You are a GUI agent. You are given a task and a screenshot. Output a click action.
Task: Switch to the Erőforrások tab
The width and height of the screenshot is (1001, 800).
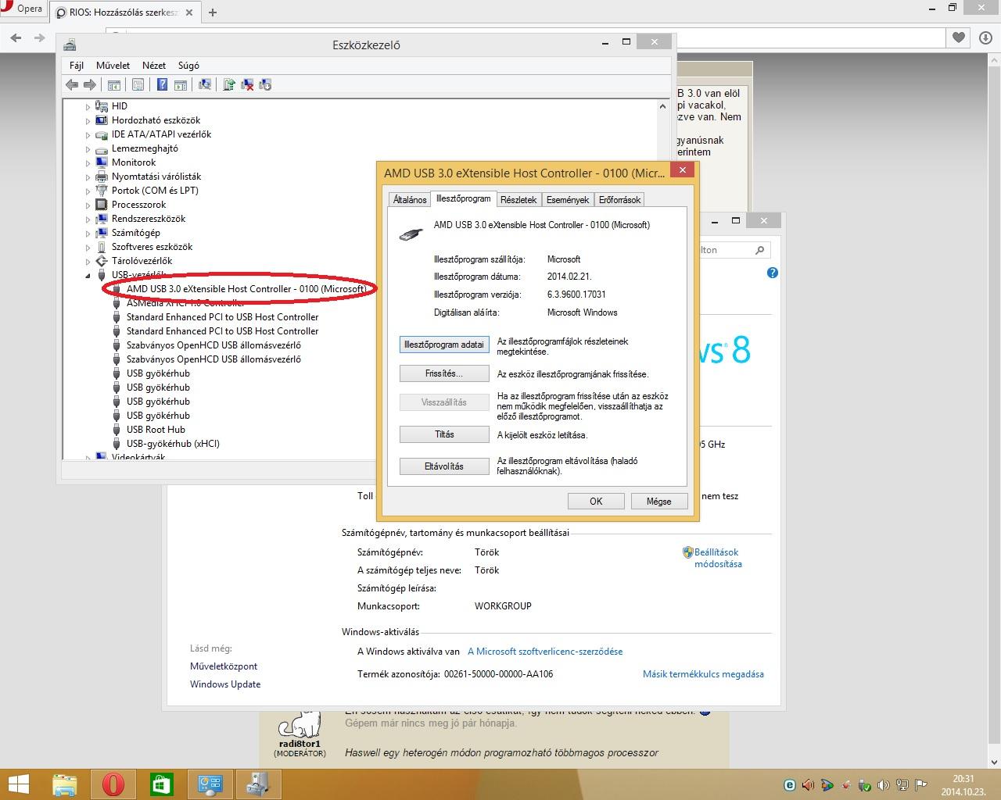click(x=619, y=200)
